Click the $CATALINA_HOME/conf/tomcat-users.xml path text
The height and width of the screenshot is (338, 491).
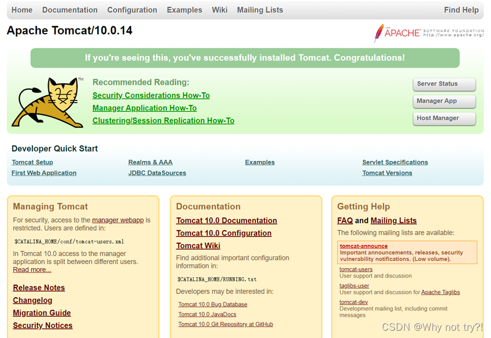(x=69, y=242)
